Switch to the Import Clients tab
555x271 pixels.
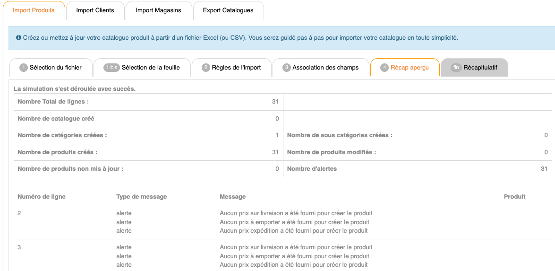[95, 10]
